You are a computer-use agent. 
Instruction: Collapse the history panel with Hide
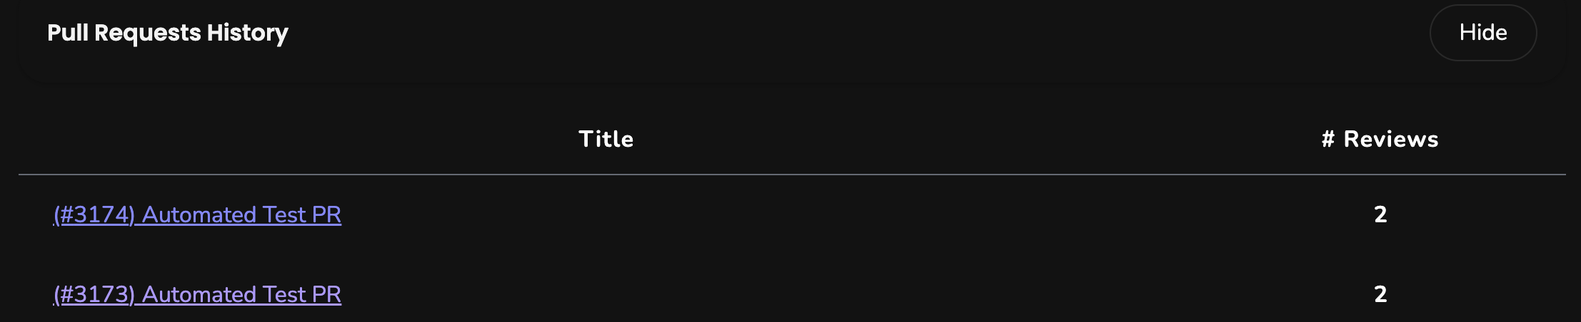tap(1482, 33)
